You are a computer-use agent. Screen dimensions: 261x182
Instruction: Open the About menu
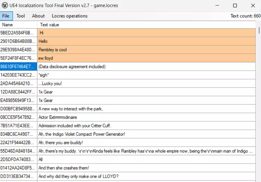(x=38, y=16)
